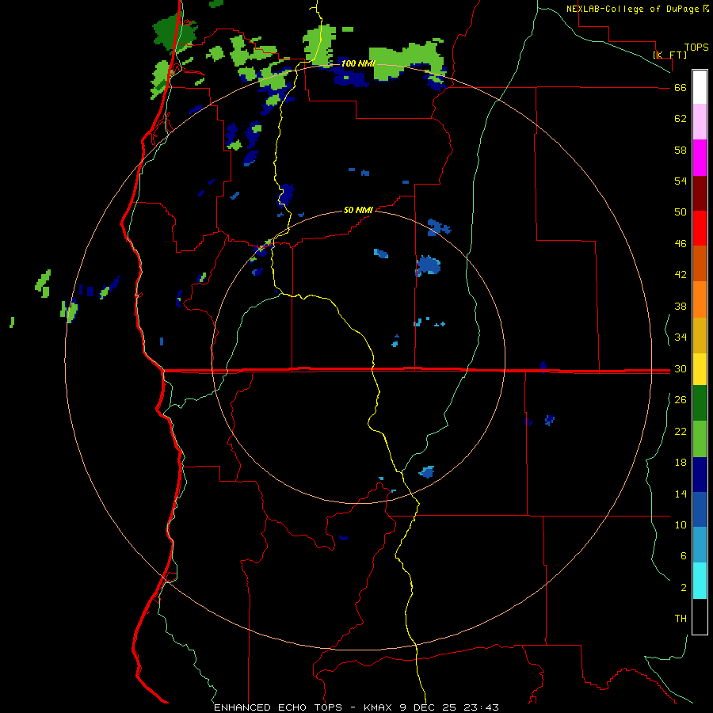This screenshot has width=713, height=713.
Task: Click the "46" scale value
Action: pos(681,244)
